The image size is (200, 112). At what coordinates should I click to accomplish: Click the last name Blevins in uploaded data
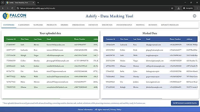(x=36, y=45)
